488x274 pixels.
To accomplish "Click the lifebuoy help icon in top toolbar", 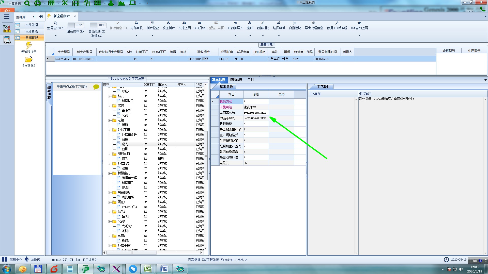I will pos(38,3).
